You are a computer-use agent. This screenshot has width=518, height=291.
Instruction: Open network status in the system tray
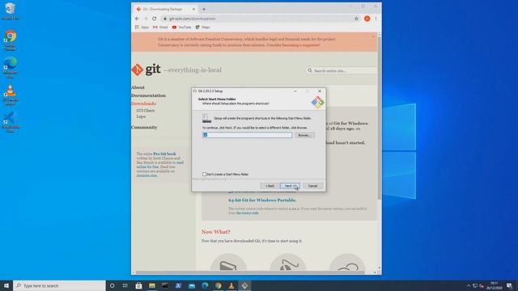click(x=475, y=285)
